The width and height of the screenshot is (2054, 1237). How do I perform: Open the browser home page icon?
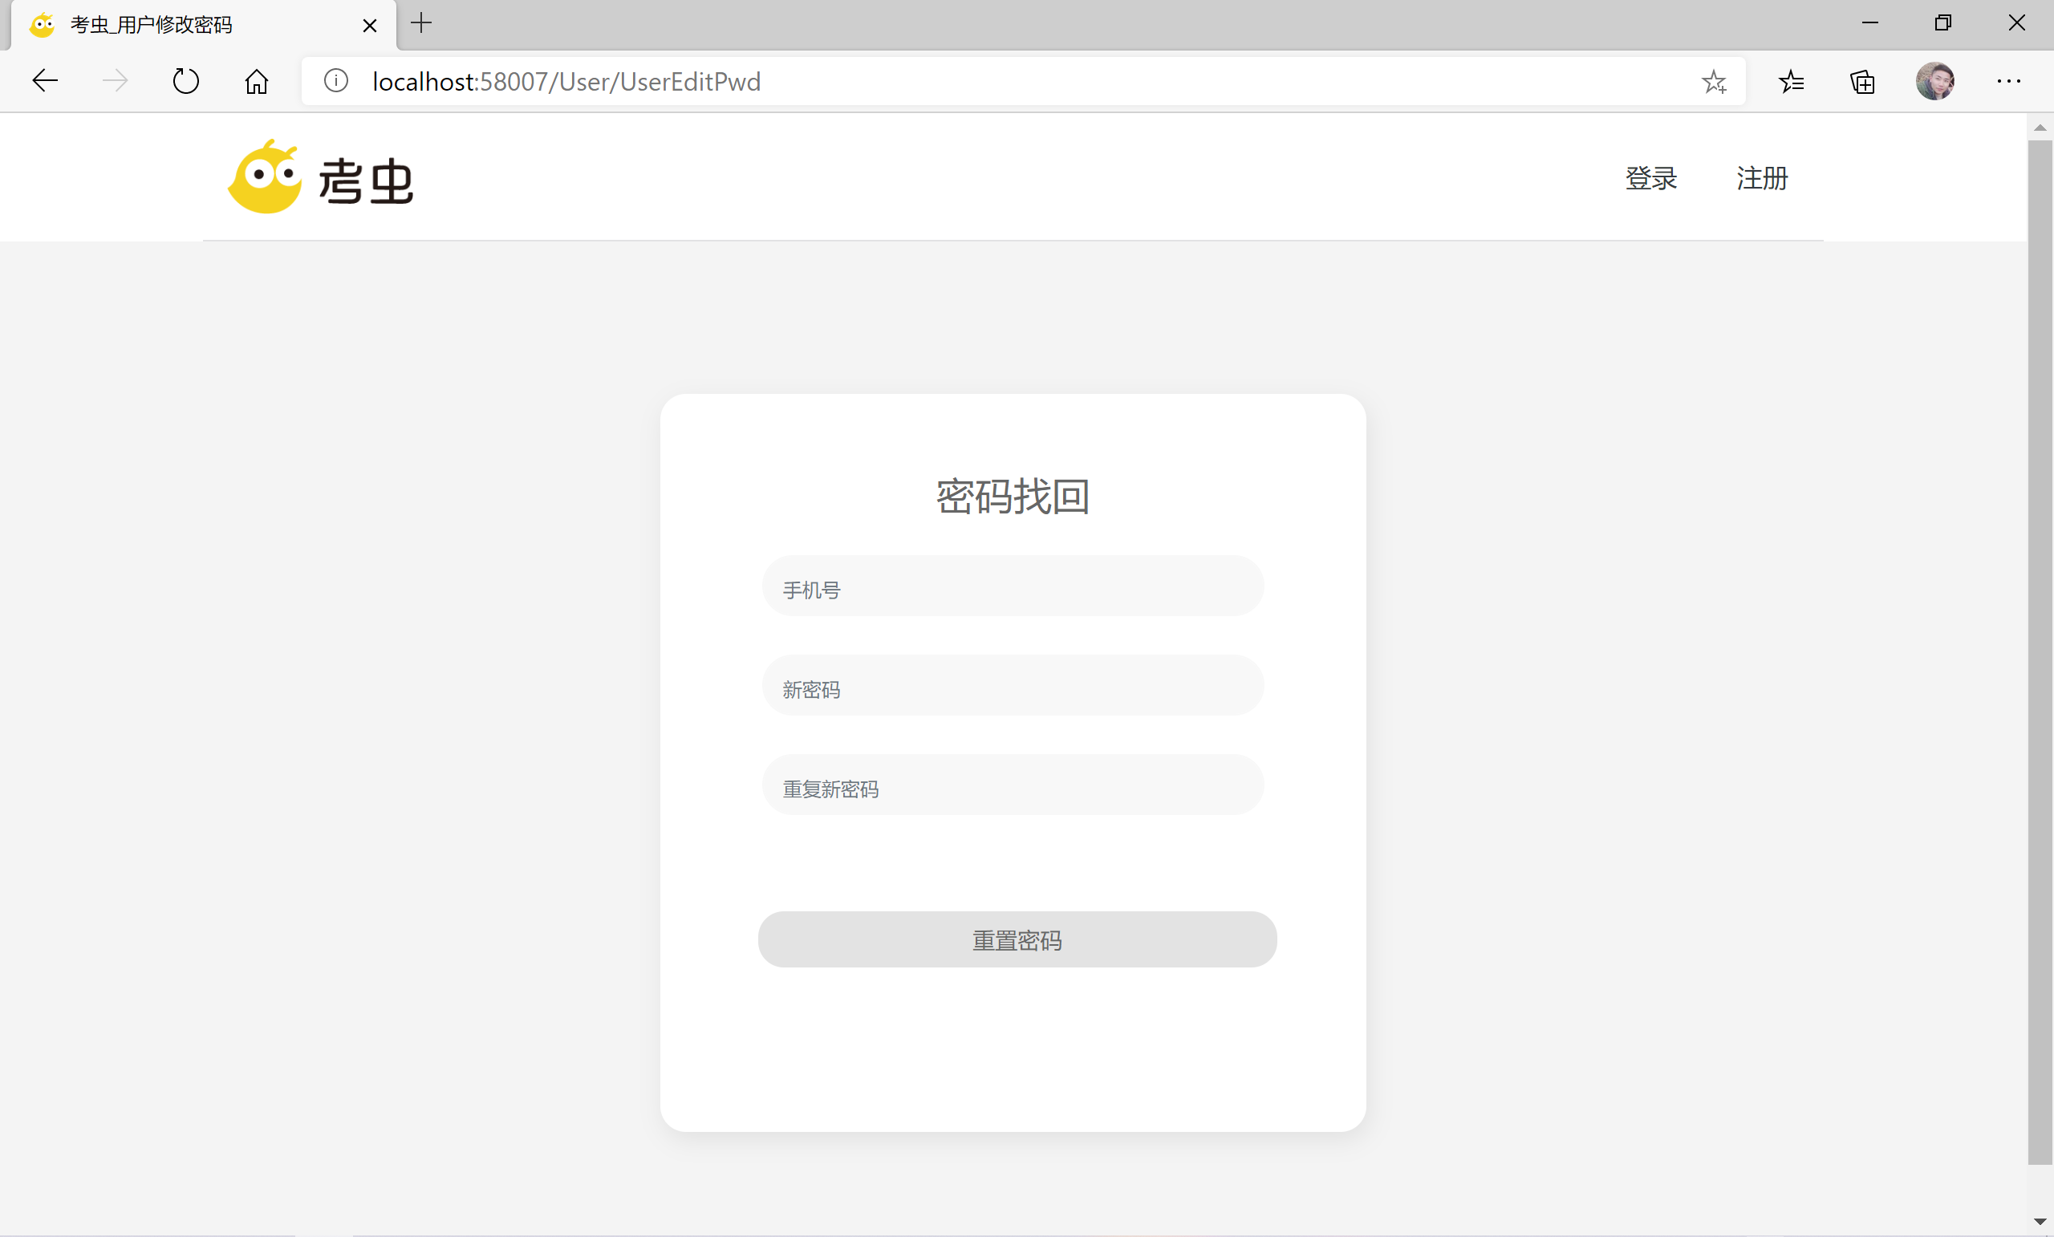256,81
